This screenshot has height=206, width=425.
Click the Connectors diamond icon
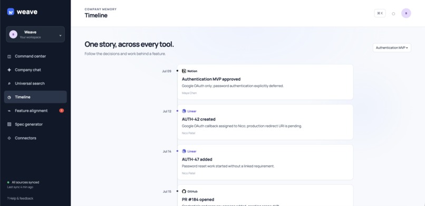pos(9,138)
